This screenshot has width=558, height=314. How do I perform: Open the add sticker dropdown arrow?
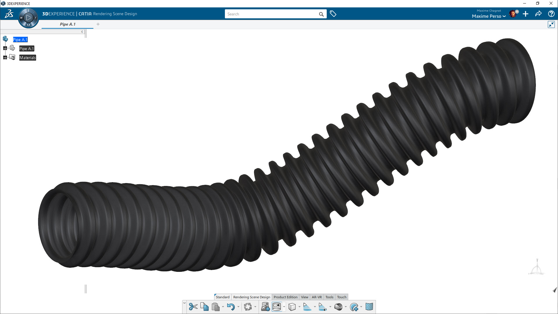(361, 307)
